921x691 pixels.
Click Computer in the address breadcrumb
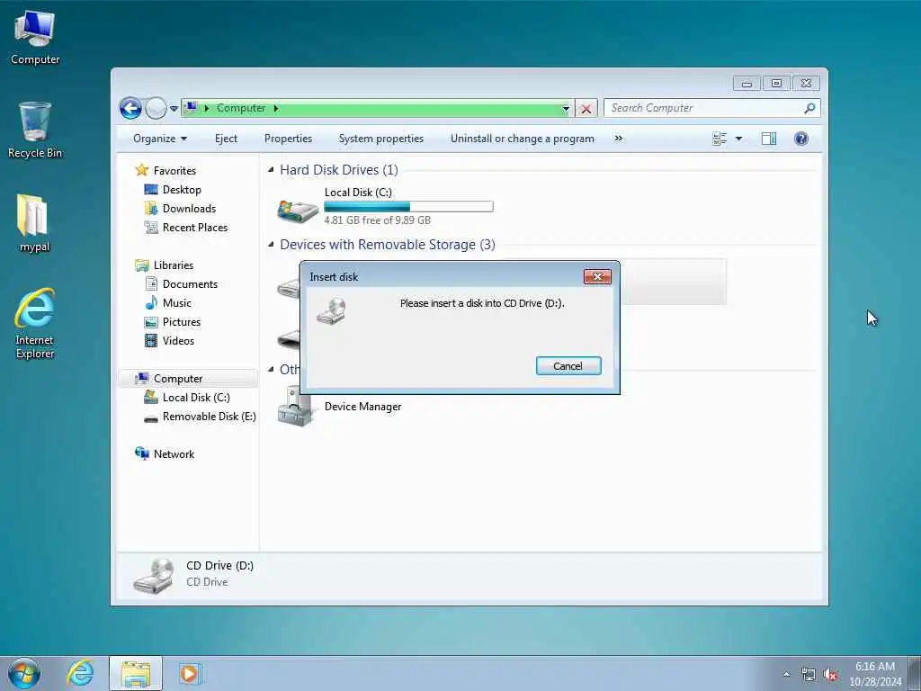pos(241,108)
